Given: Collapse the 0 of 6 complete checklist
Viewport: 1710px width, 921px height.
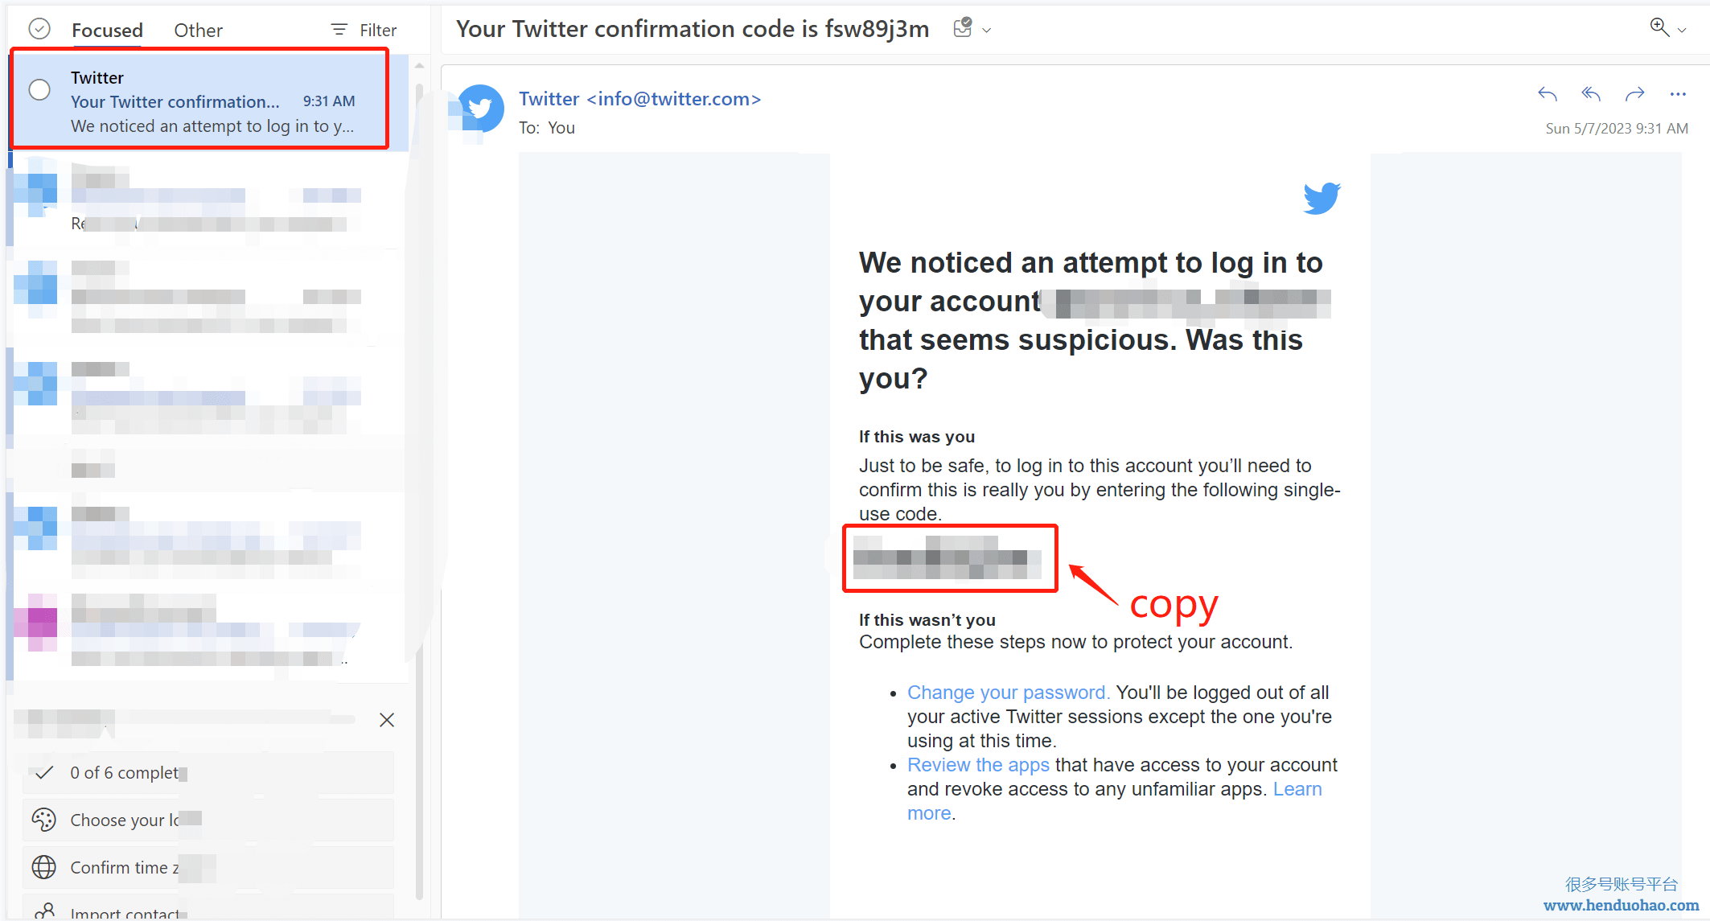Looking at the screenshot, I should tap(45, 772).
